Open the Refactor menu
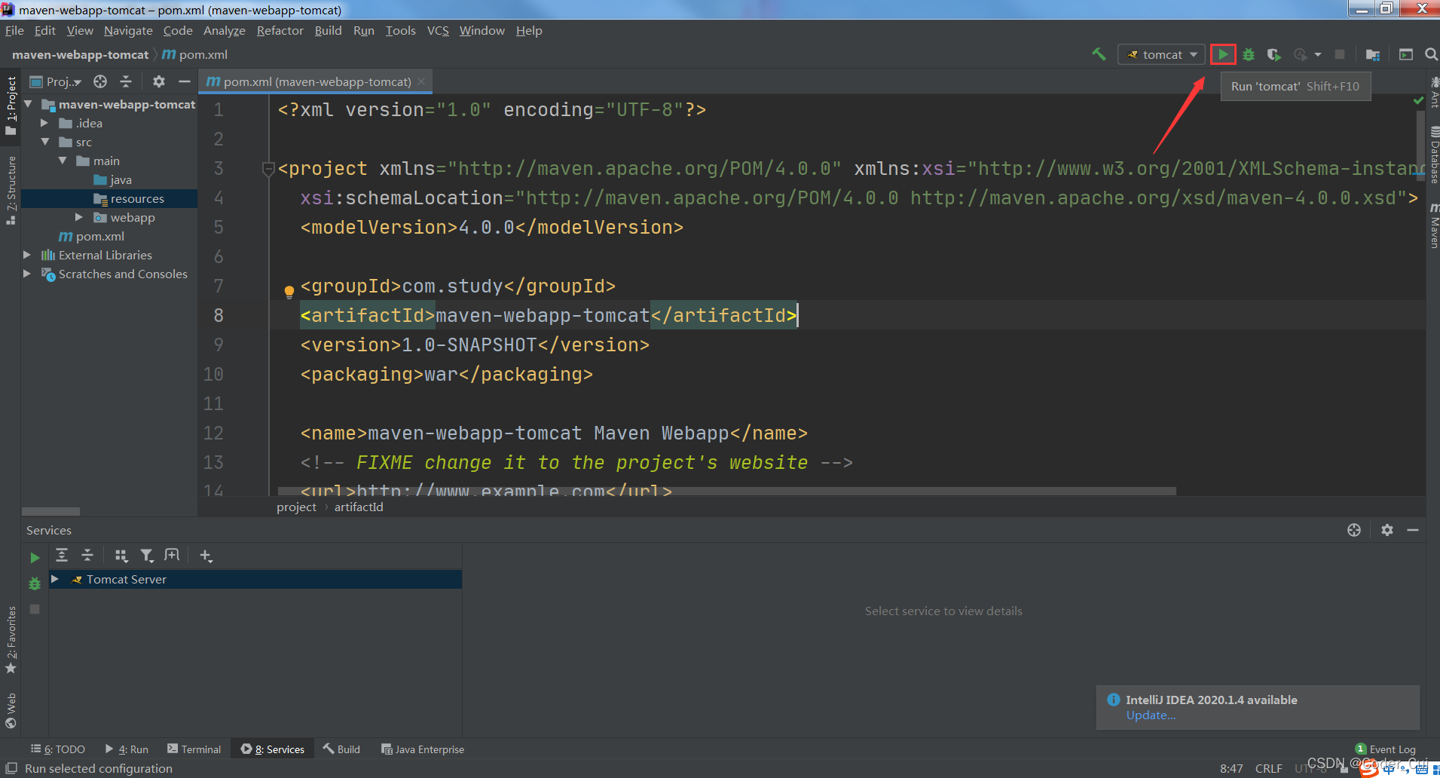 click(280, 30)
